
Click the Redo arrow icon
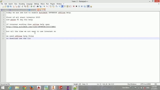34,6
